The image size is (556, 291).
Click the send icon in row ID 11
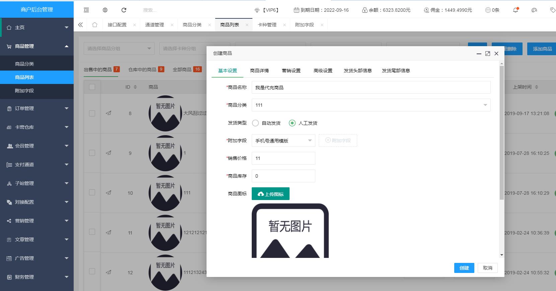pos(108,232)
